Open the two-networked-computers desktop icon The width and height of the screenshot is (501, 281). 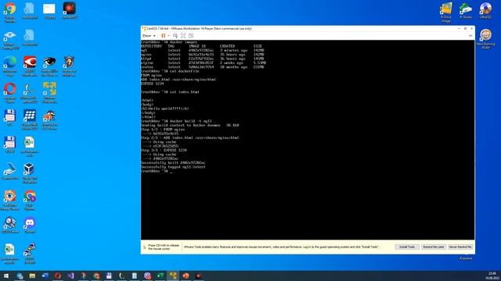[x=30, y=253]
